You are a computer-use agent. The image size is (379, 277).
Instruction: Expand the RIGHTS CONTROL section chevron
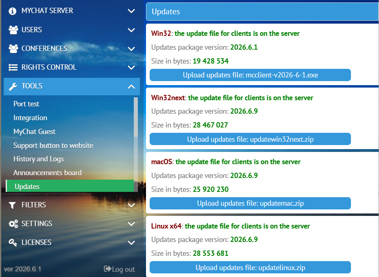[x=131, y=67]
